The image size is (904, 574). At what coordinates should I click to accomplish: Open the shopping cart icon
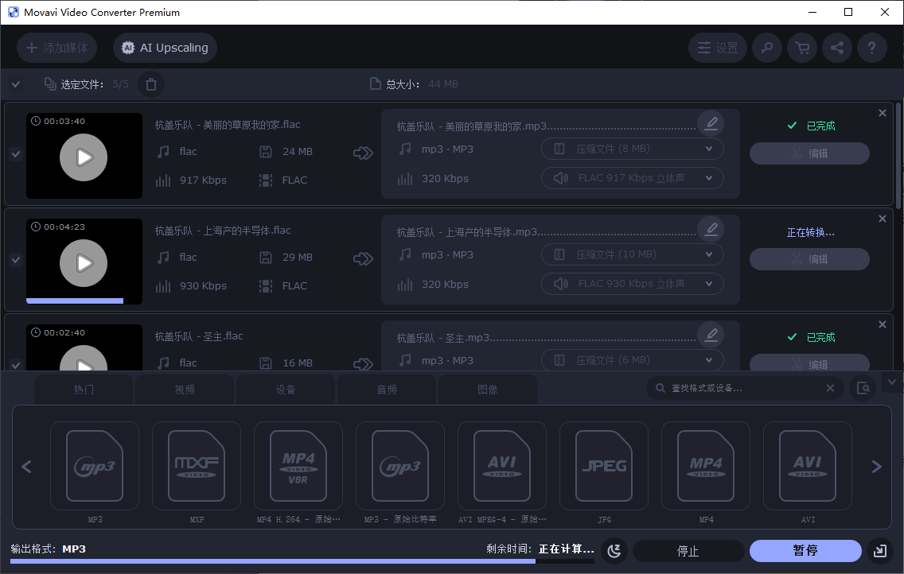[801, 48]
